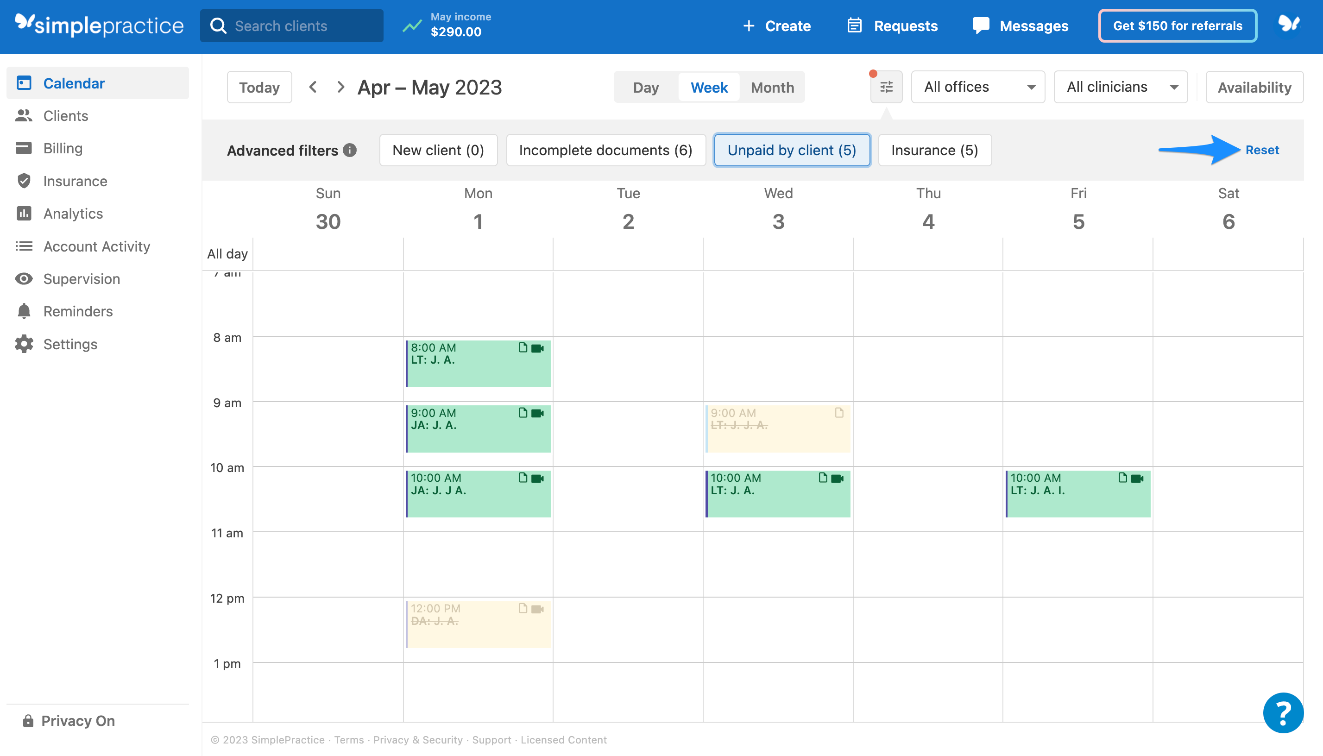Click document icon on Wednesday 9:00 AM appointment
The height and width of the screenshot is (756, 1323).
(839, 413)
